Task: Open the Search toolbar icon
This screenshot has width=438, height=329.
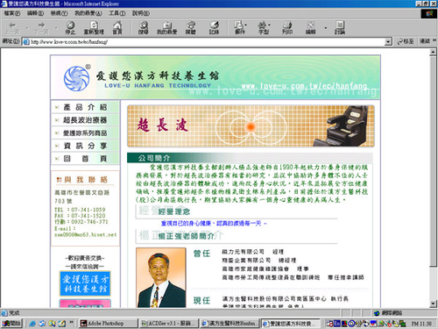Action: click(144, 27)
